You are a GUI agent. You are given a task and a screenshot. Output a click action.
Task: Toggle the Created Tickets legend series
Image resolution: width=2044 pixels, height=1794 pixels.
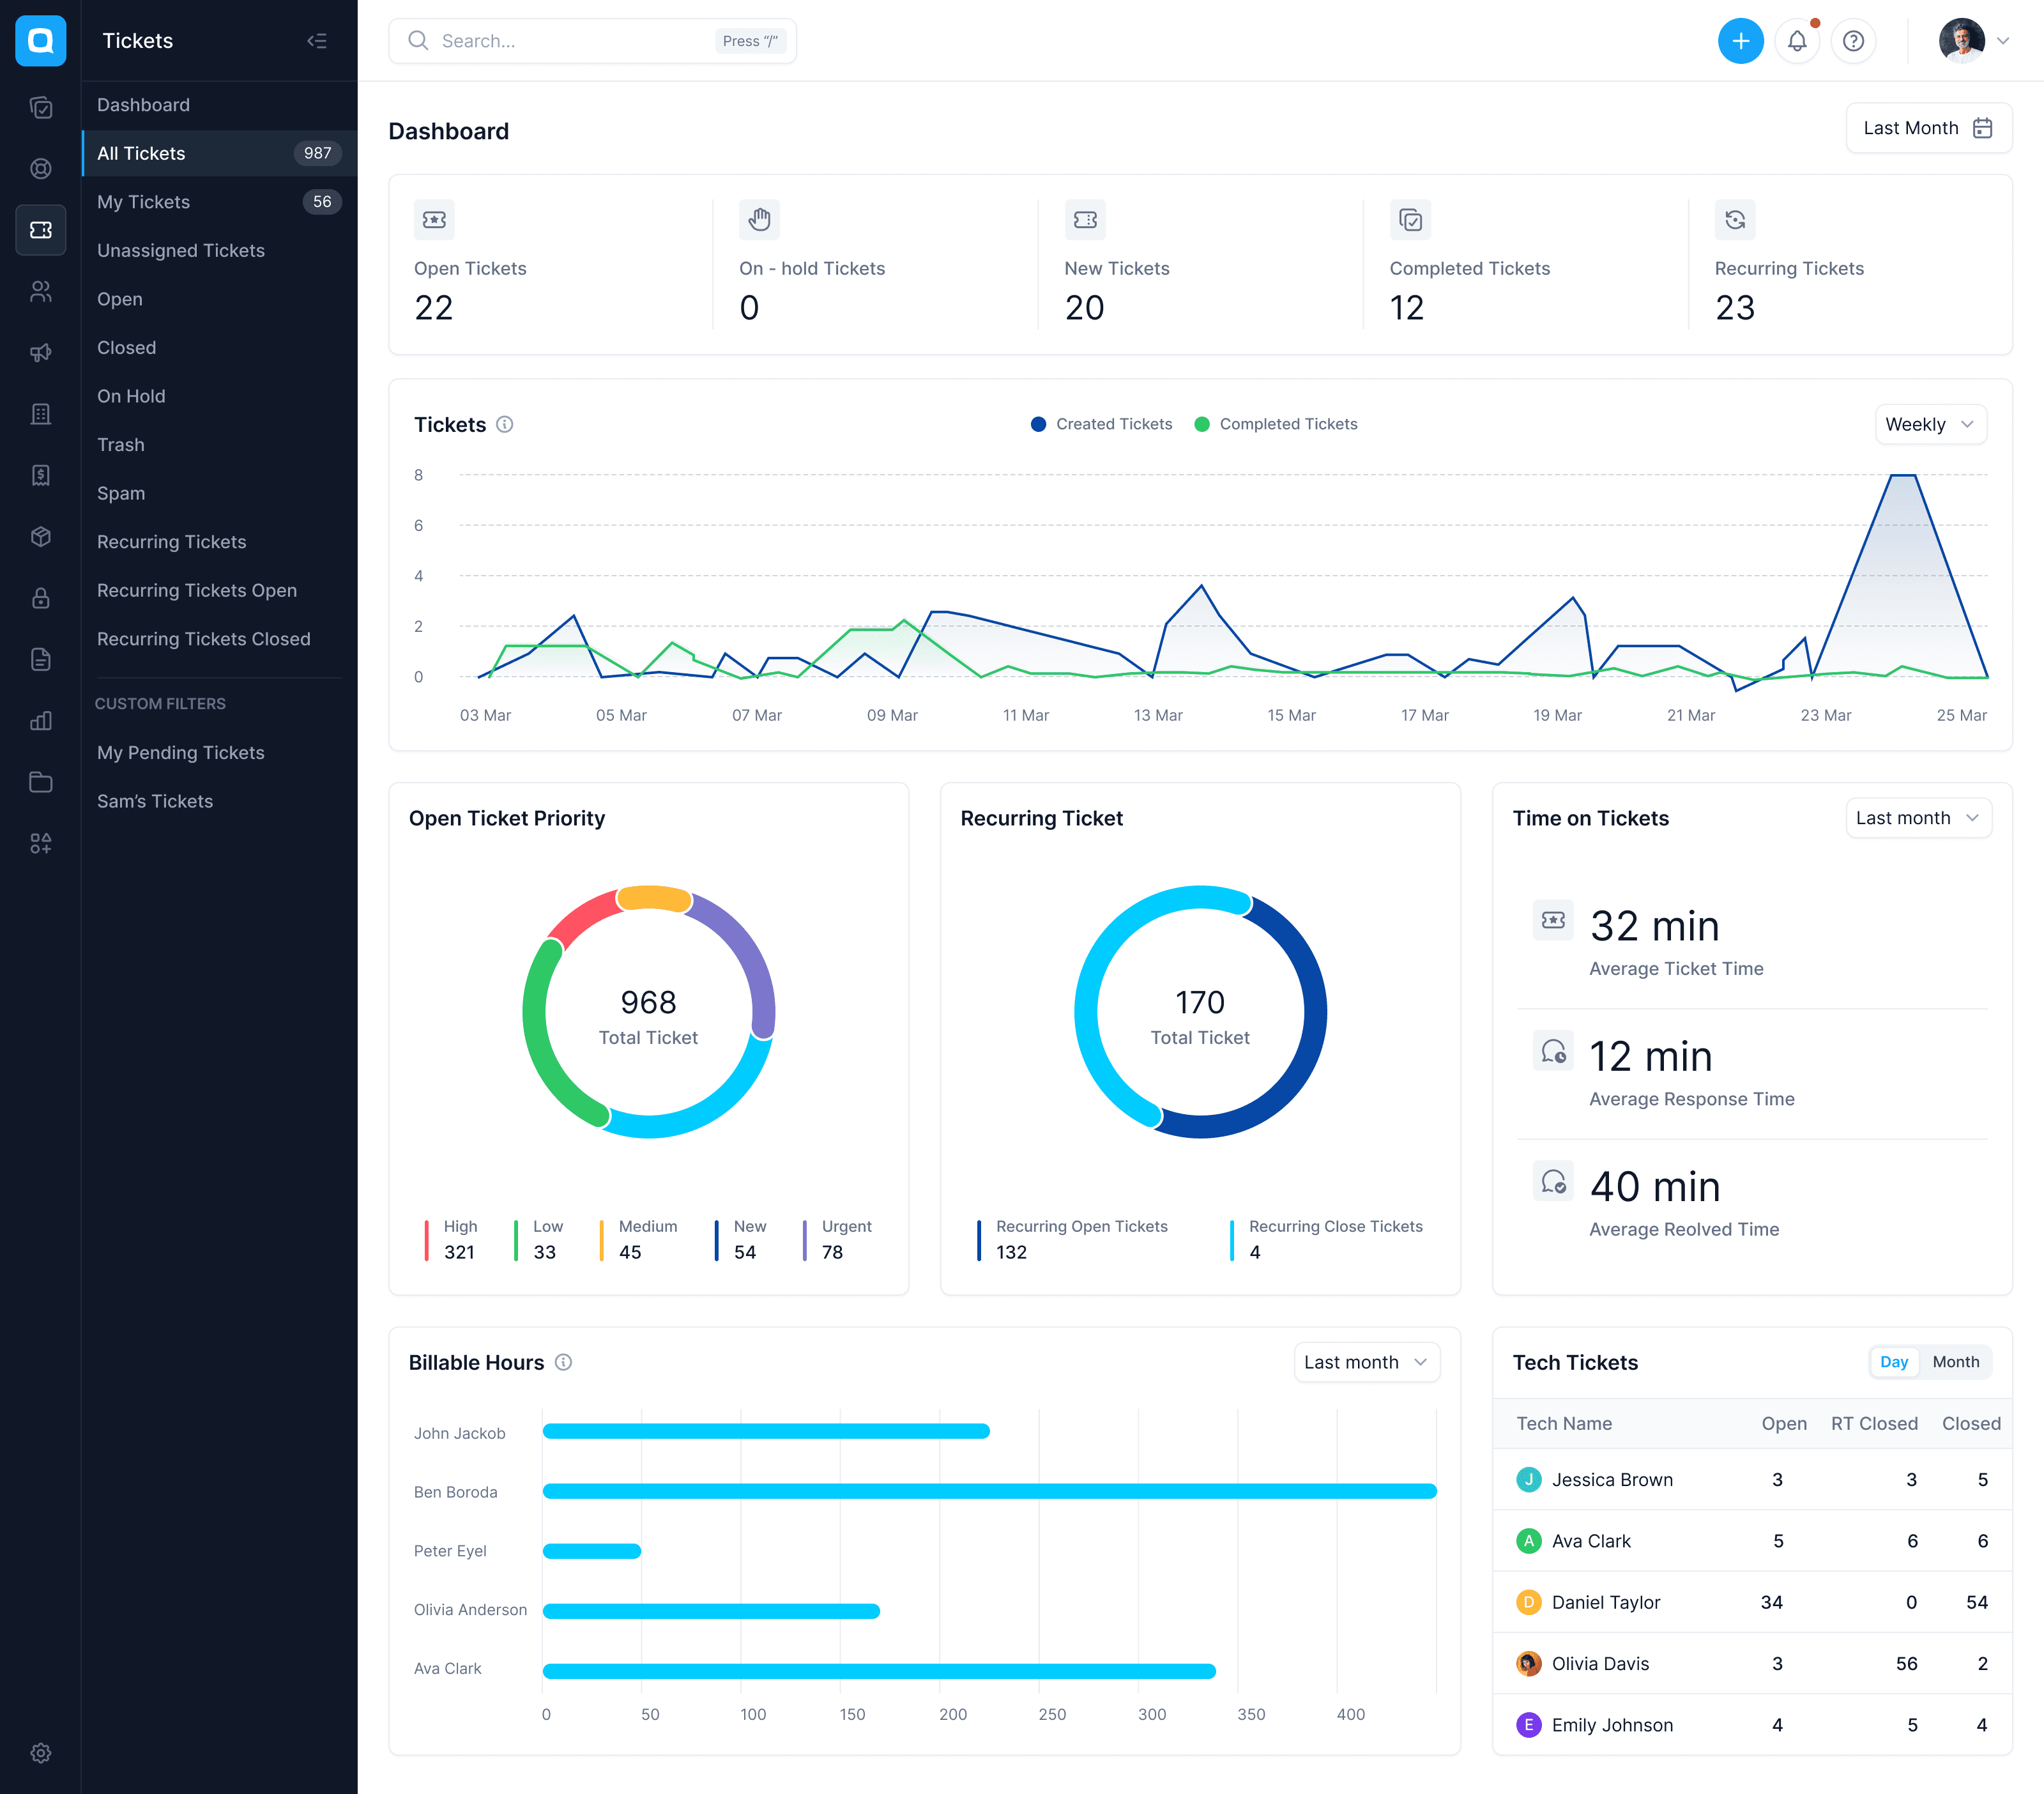click(1102, 424)
